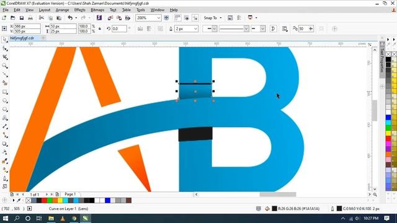Go to next page arrow

coord(47,195)
